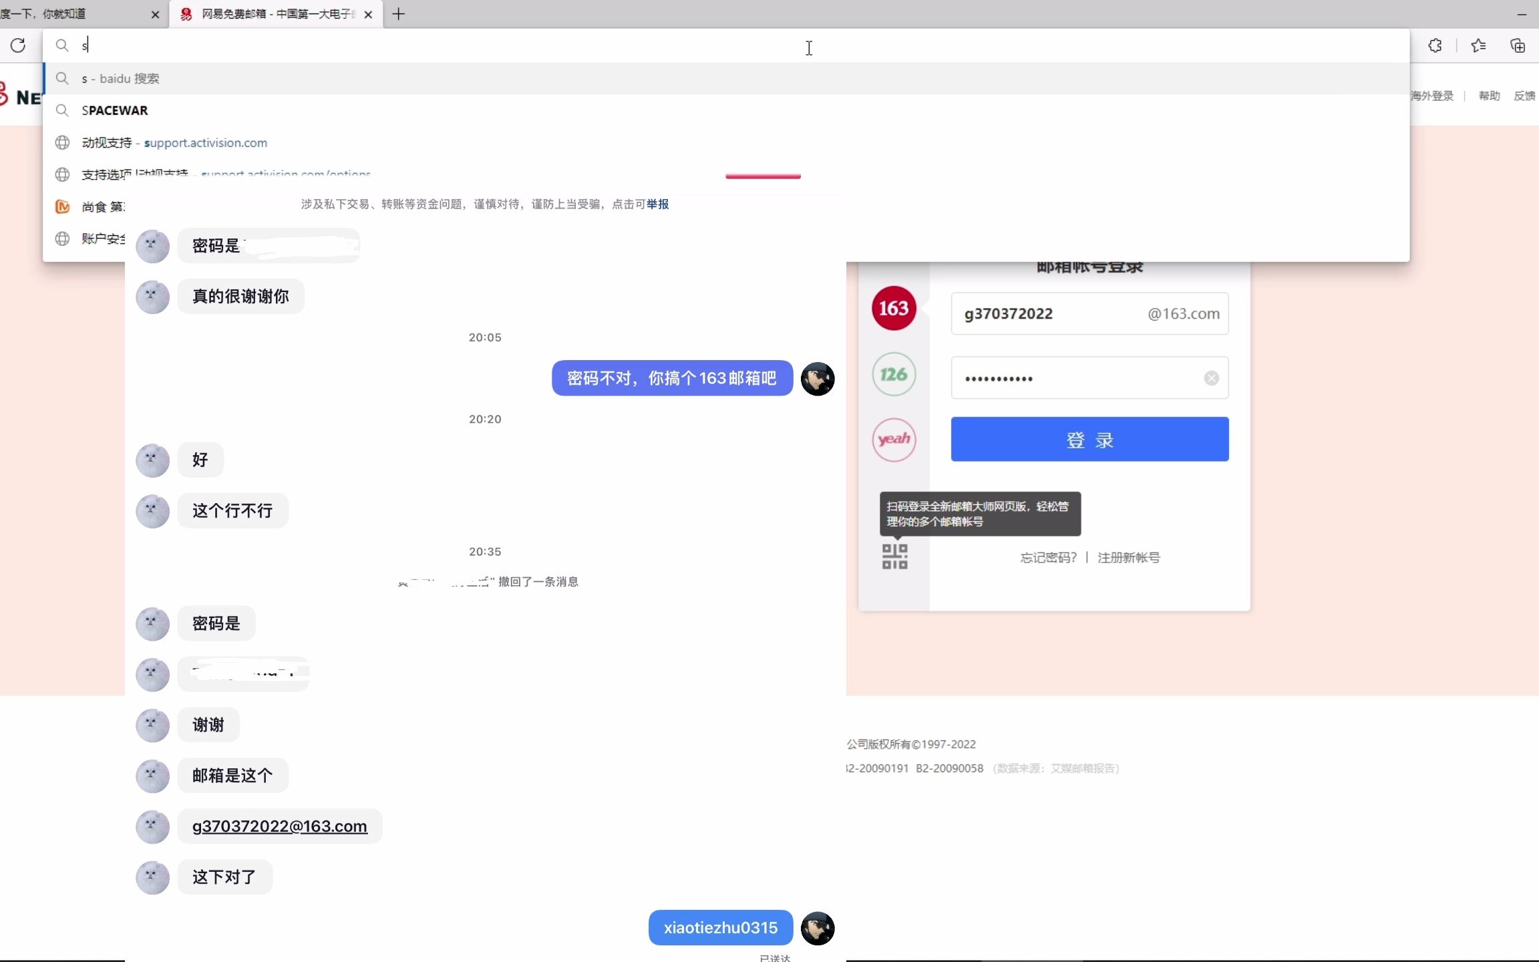Open the browser extensions icon
Image resolution: width=1539 pixels, height=962 pixels.
(x=1435, y=45)
